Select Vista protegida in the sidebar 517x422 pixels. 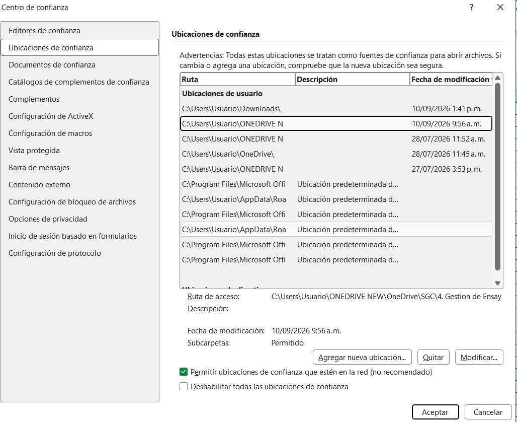click(x=80, y=151)
